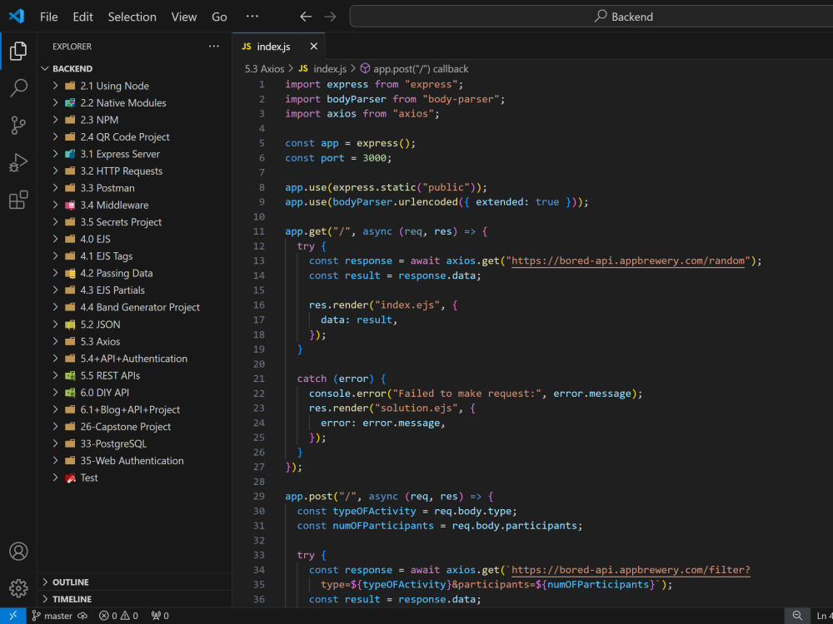Click the VS Code logo icon
This screenshot has width=833, height=624.
(x=17, y=16)
